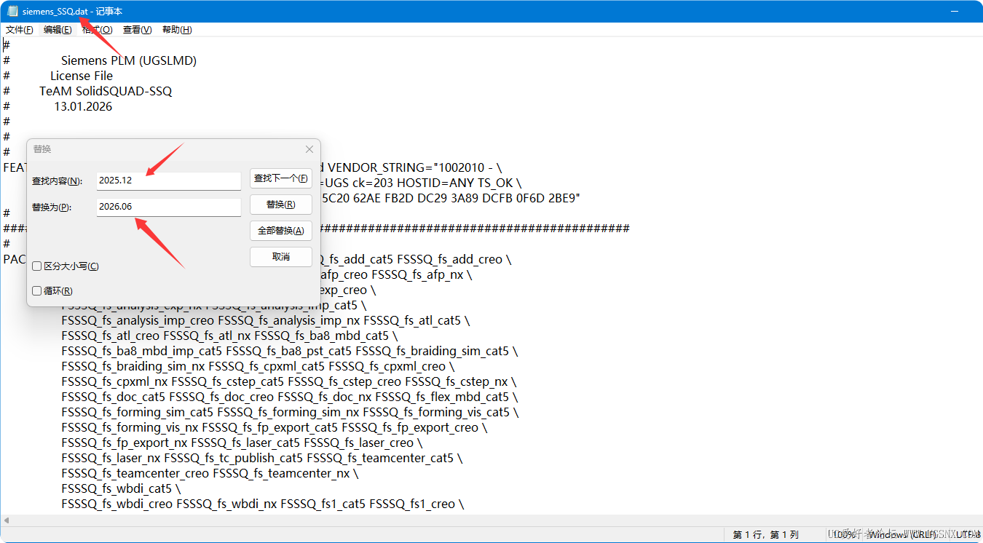Click the window title 'siemens_SSQ.dat - 记事本'
This screenshot has width=983, height=543.
(72, 11)
